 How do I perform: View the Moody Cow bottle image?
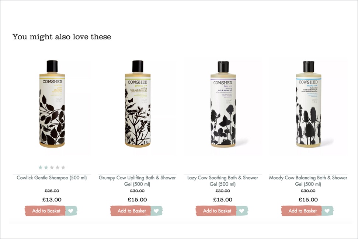[x=309, y=104]
